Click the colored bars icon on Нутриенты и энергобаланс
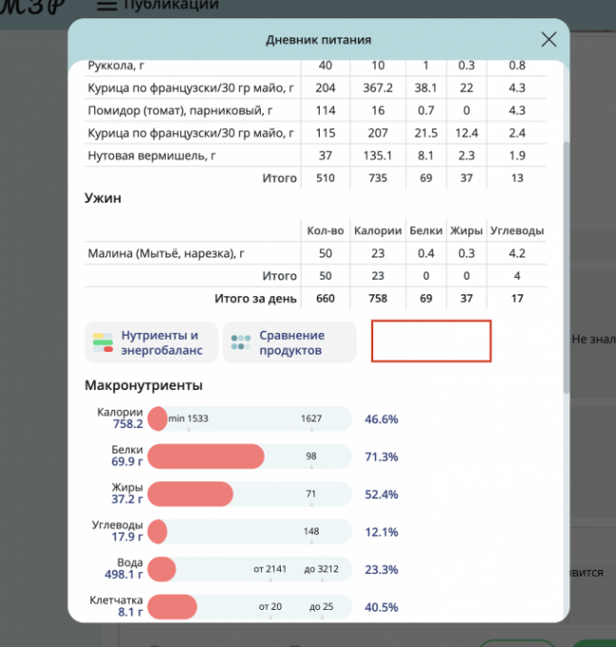This screenshot has width=616, height=647. click(102, 343)
